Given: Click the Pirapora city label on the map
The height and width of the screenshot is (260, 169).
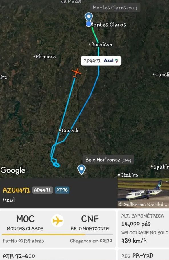Looking at the screenshot, I should coord(46,57).
